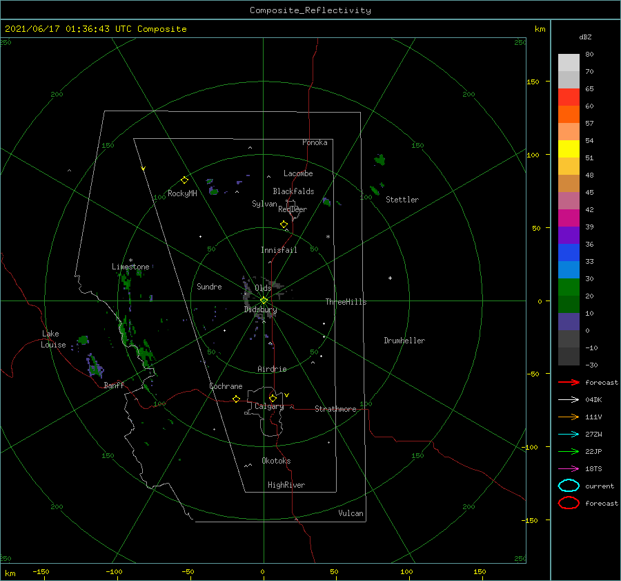Select the white 04DK arrow legend icon
621x581 pixels.
(x=569, y=400)
